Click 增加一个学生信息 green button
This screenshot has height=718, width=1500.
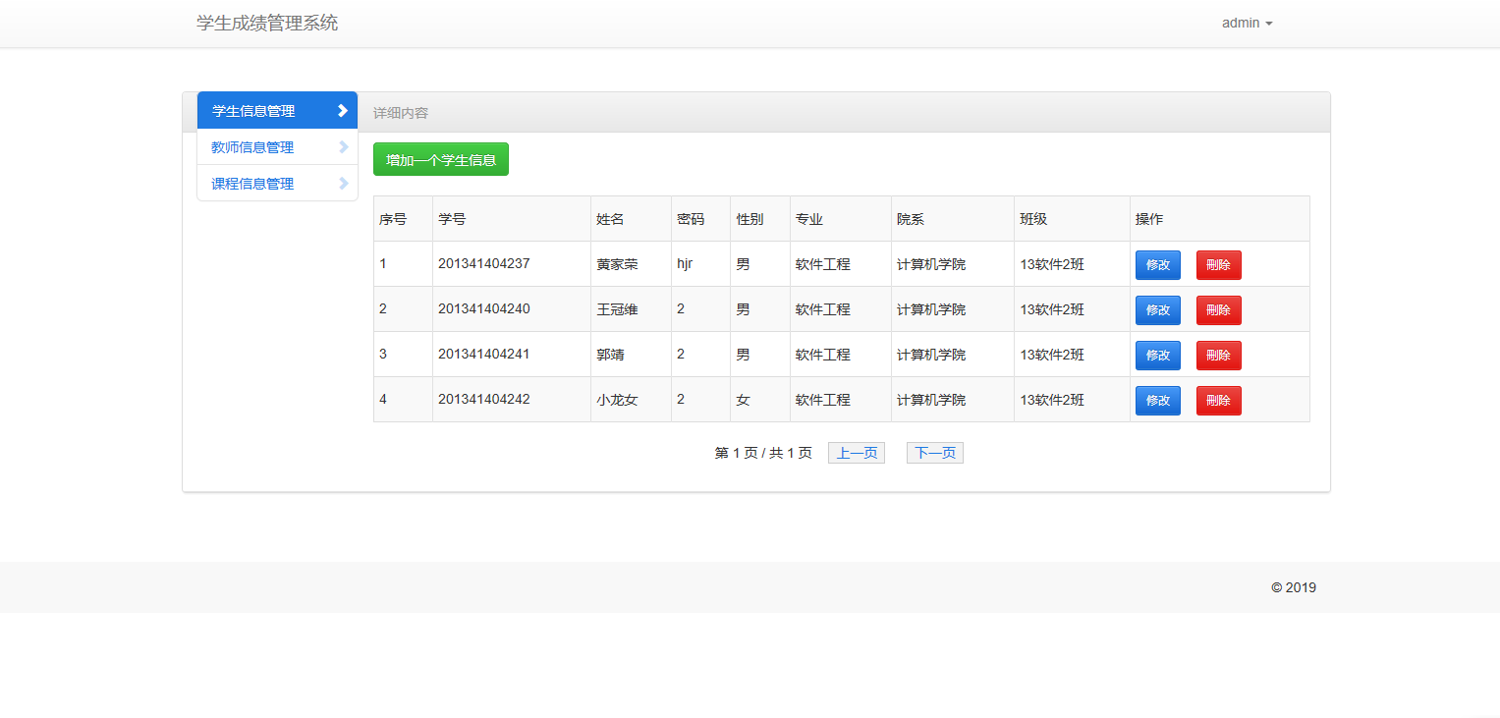coord(440,160)
